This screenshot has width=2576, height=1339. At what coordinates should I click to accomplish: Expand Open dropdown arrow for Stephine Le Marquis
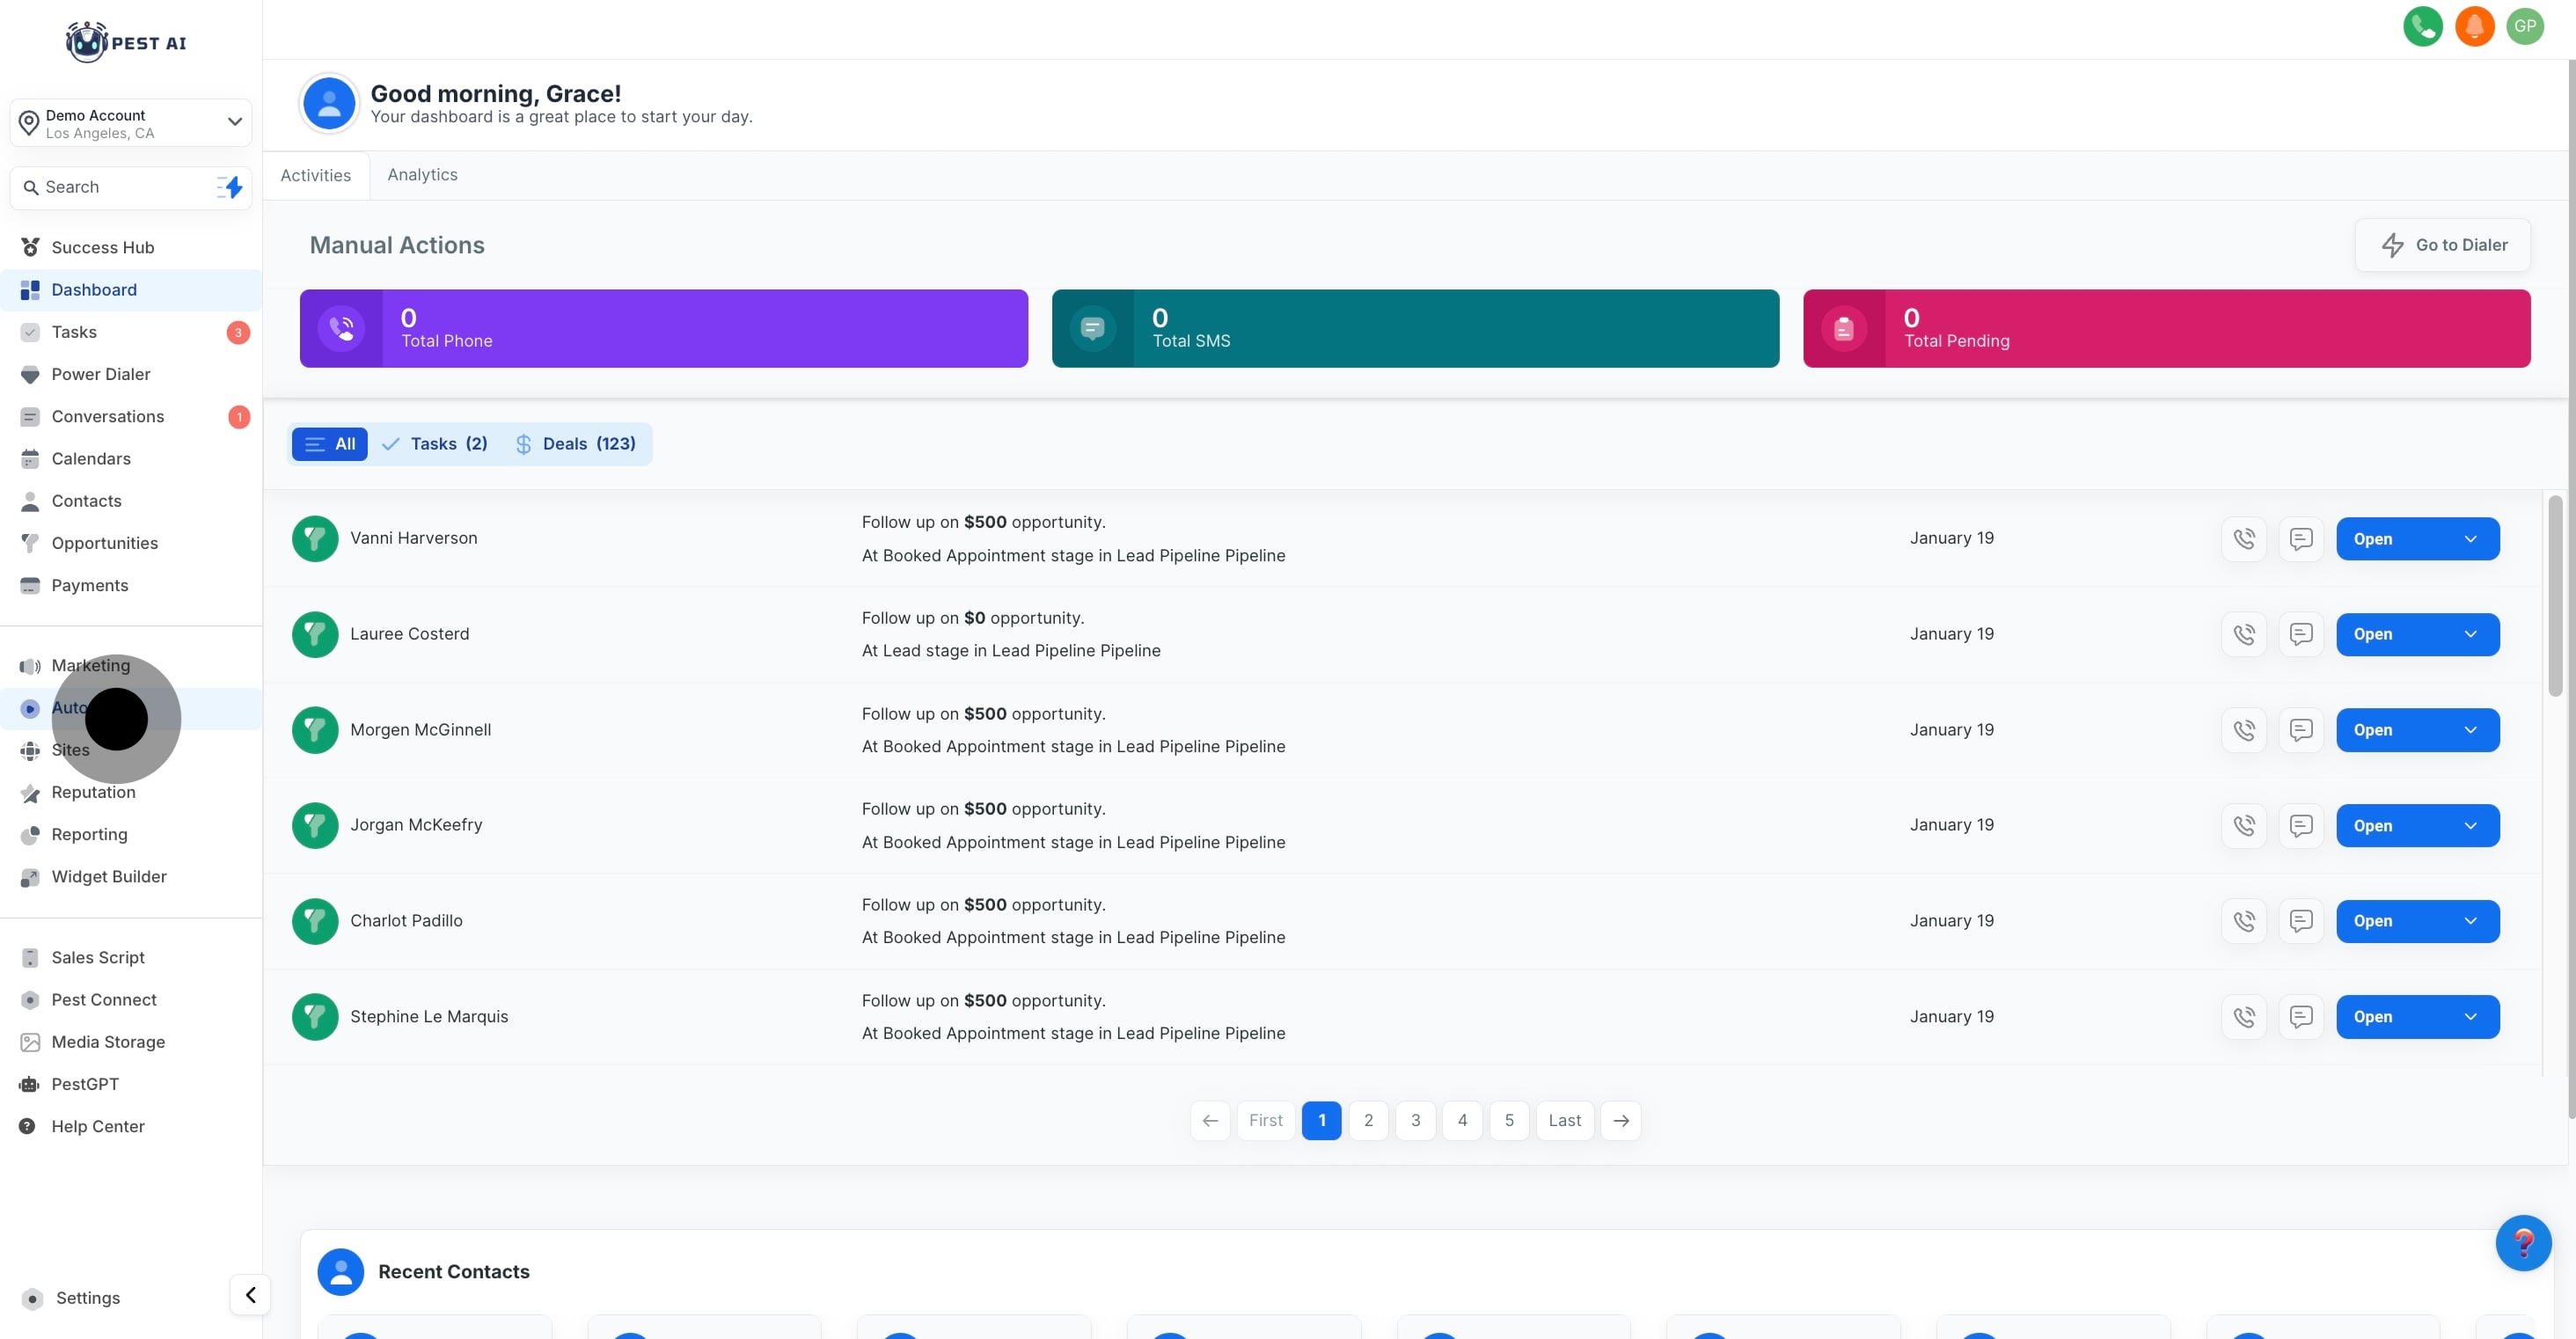[2470, 1017]
